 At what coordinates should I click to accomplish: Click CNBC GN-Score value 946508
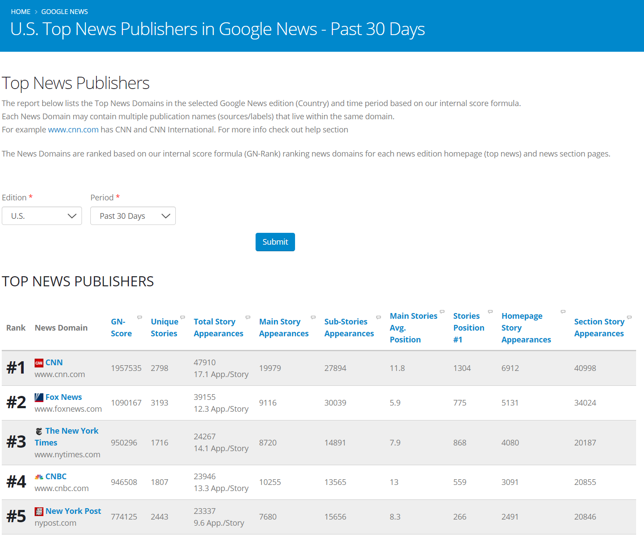124,482
